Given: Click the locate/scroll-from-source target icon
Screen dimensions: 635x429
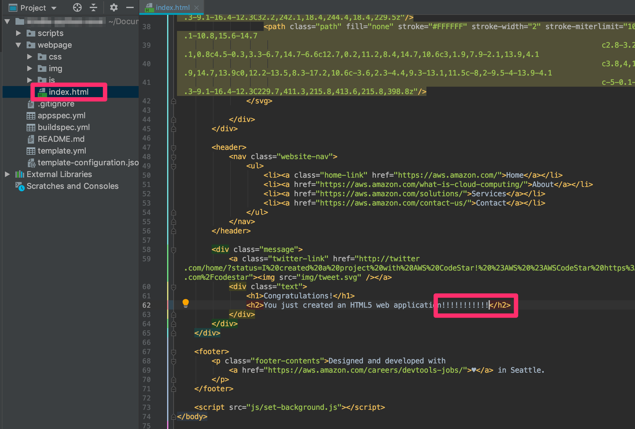Looking at the screenshot, I should 77,7.
